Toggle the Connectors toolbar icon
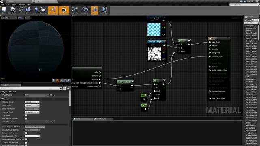This screenshot has width=260, height=146. click(53, 10)
